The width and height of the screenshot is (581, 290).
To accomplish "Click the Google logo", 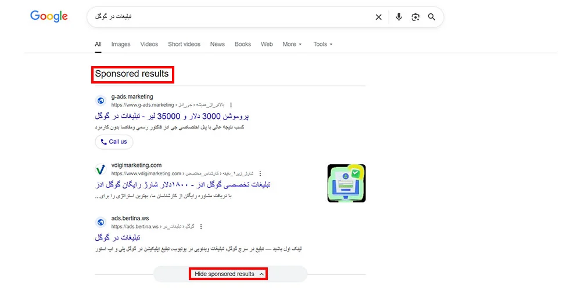I will coord(49,16).
